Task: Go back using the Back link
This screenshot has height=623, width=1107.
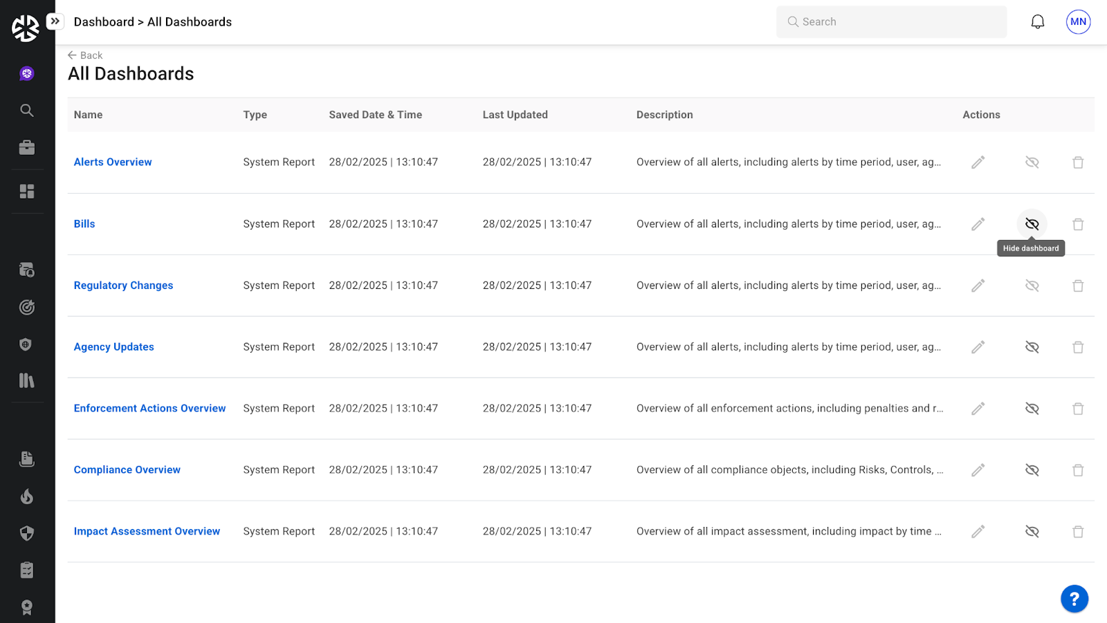Action: 85,55
